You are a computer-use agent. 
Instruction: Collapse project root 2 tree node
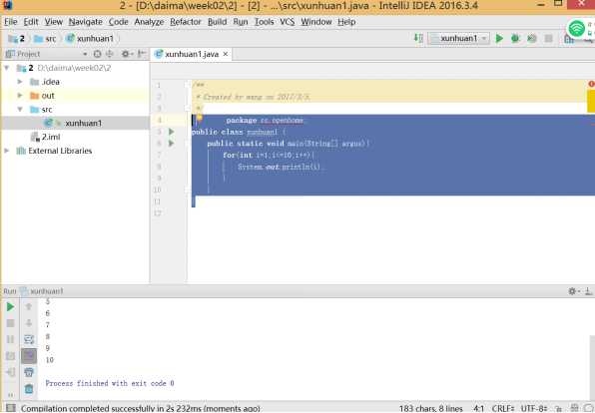click(x=6, y=68)
